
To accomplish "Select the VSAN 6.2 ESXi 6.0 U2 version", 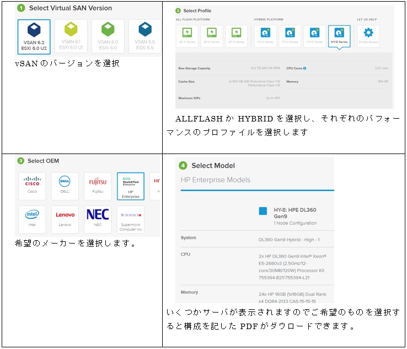I will pos(34,36).
